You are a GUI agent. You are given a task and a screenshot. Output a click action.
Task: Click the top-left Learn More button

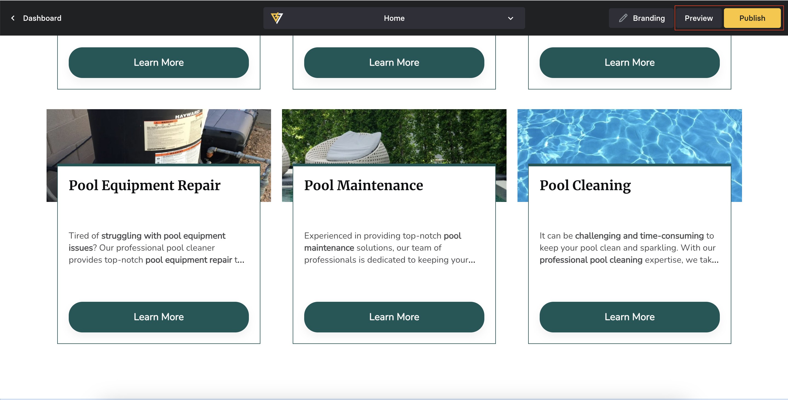(x=159, y=62)
